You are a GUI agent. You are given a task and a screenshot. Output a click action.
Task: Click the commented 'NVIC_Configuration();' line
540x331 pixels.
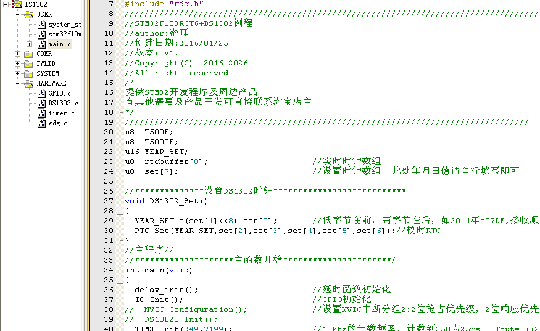pos(186,309)
